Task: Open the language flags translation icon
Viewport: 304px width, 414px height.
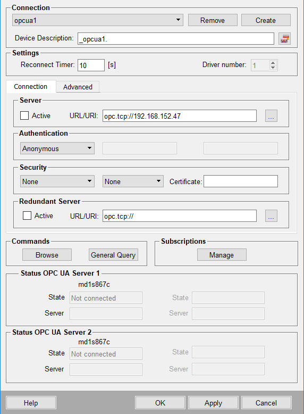Action: click(x=284, y=38)
